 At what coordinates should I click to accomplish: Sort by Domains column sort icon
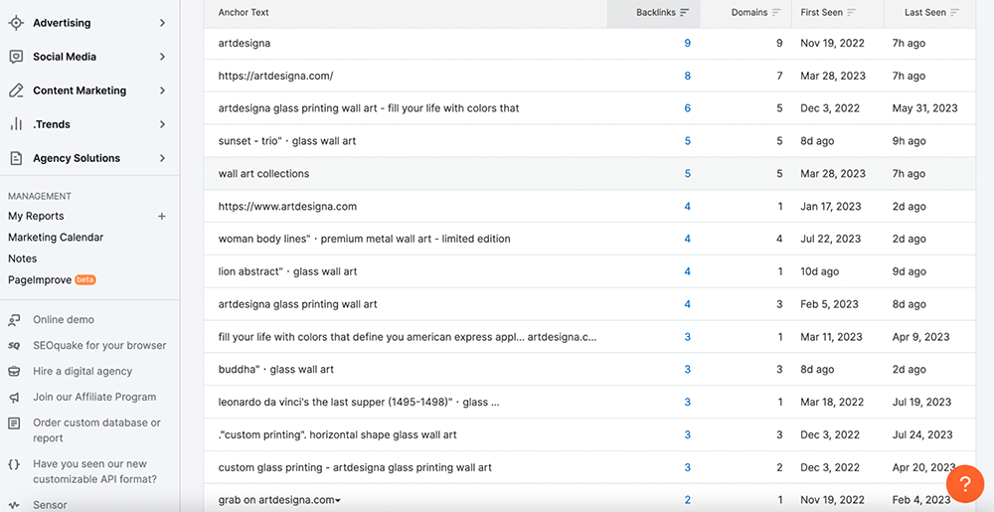tap(776, 13)
